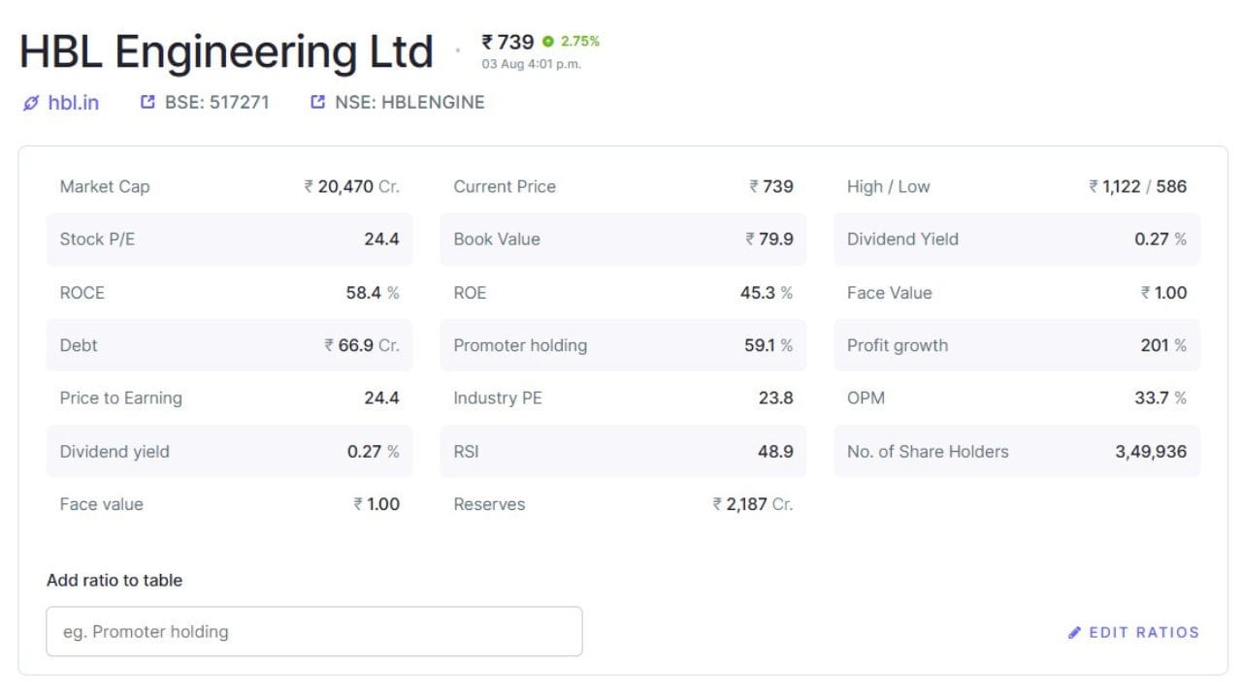This screenshot has height=698, width=1242.
Task: Focus the Add ratio to table input
Action: [314, 631]
